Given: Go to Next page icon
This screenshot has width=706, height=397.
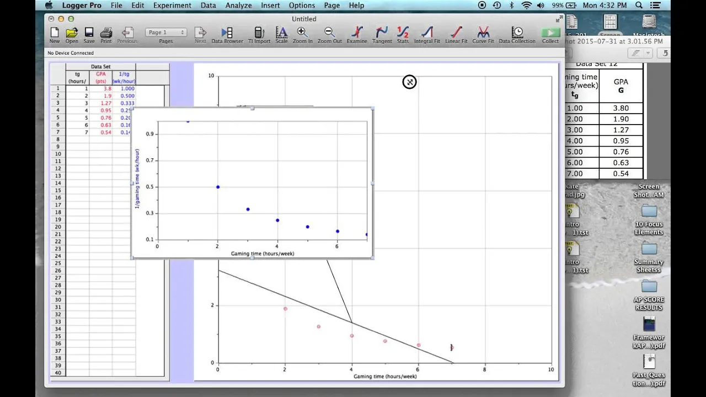Looking at the screenshot, I should [200, 35].
